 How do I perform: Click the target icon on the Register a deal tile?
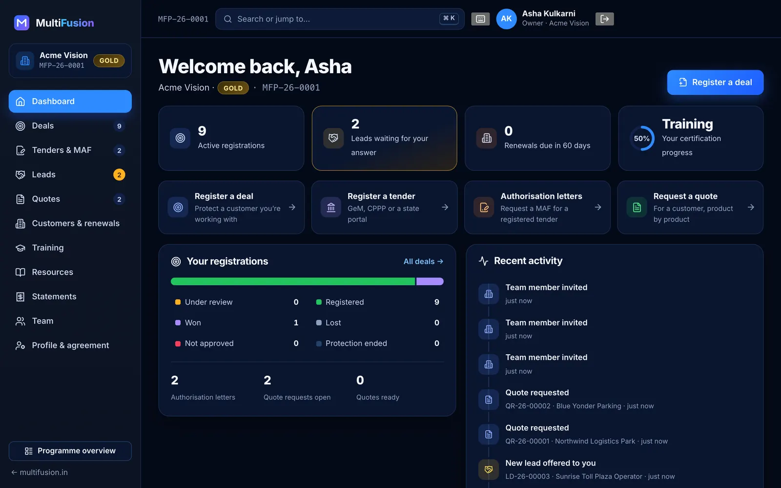coord(178,207)
